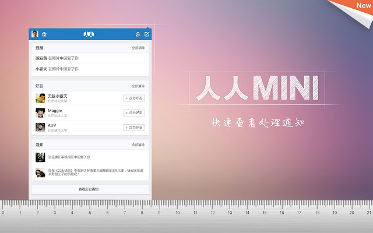This screenshot has height=233, width=373.
Task: Open the user profile avatar in blue header
Action: tap(35, 34)
